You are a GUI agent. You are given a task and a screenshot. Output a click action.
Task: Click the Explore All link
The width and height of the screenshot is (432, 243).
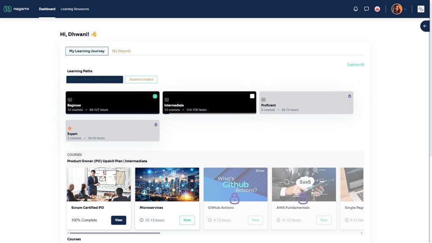tap(355, 65)
